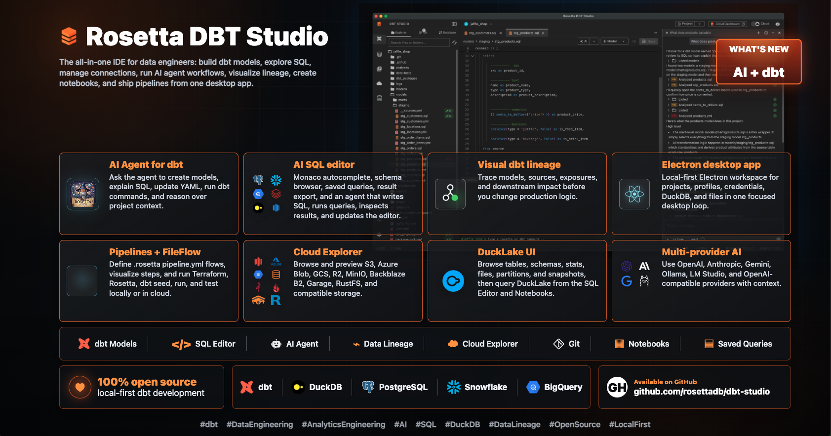This screenshot has height=436, width=831.
Task: Click the PostgreSQL elephant chip
Action: [x=395, y=387]
